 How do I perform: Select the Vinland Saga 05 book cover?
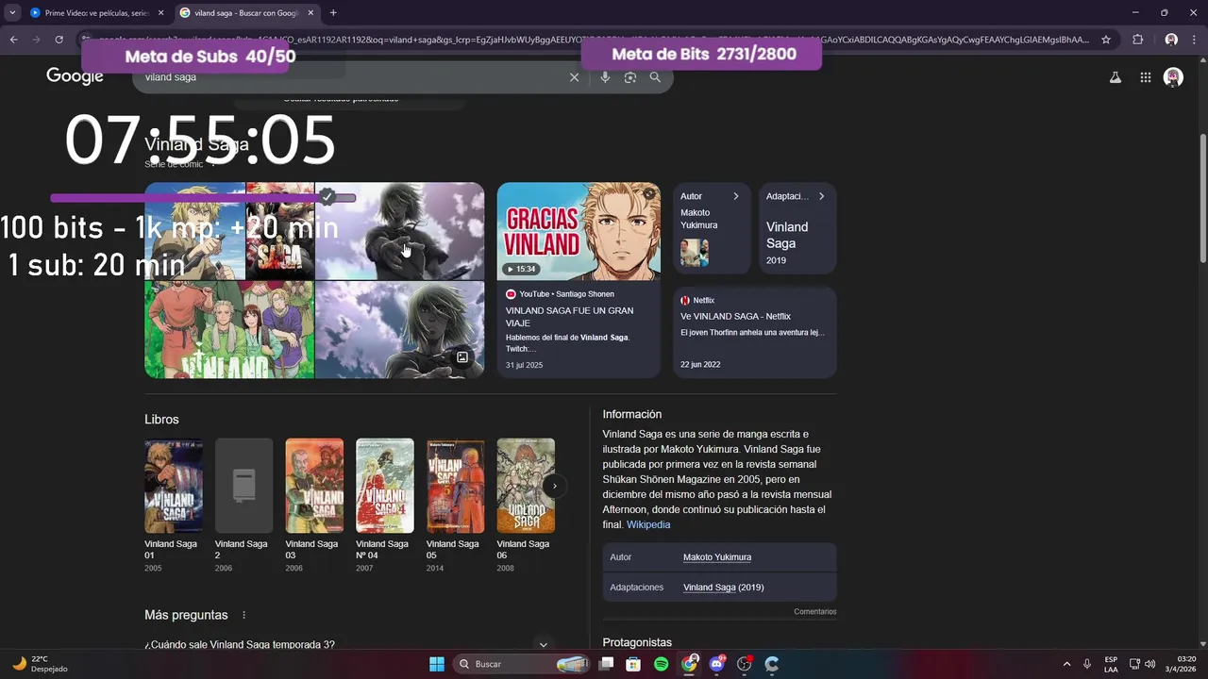455,486
